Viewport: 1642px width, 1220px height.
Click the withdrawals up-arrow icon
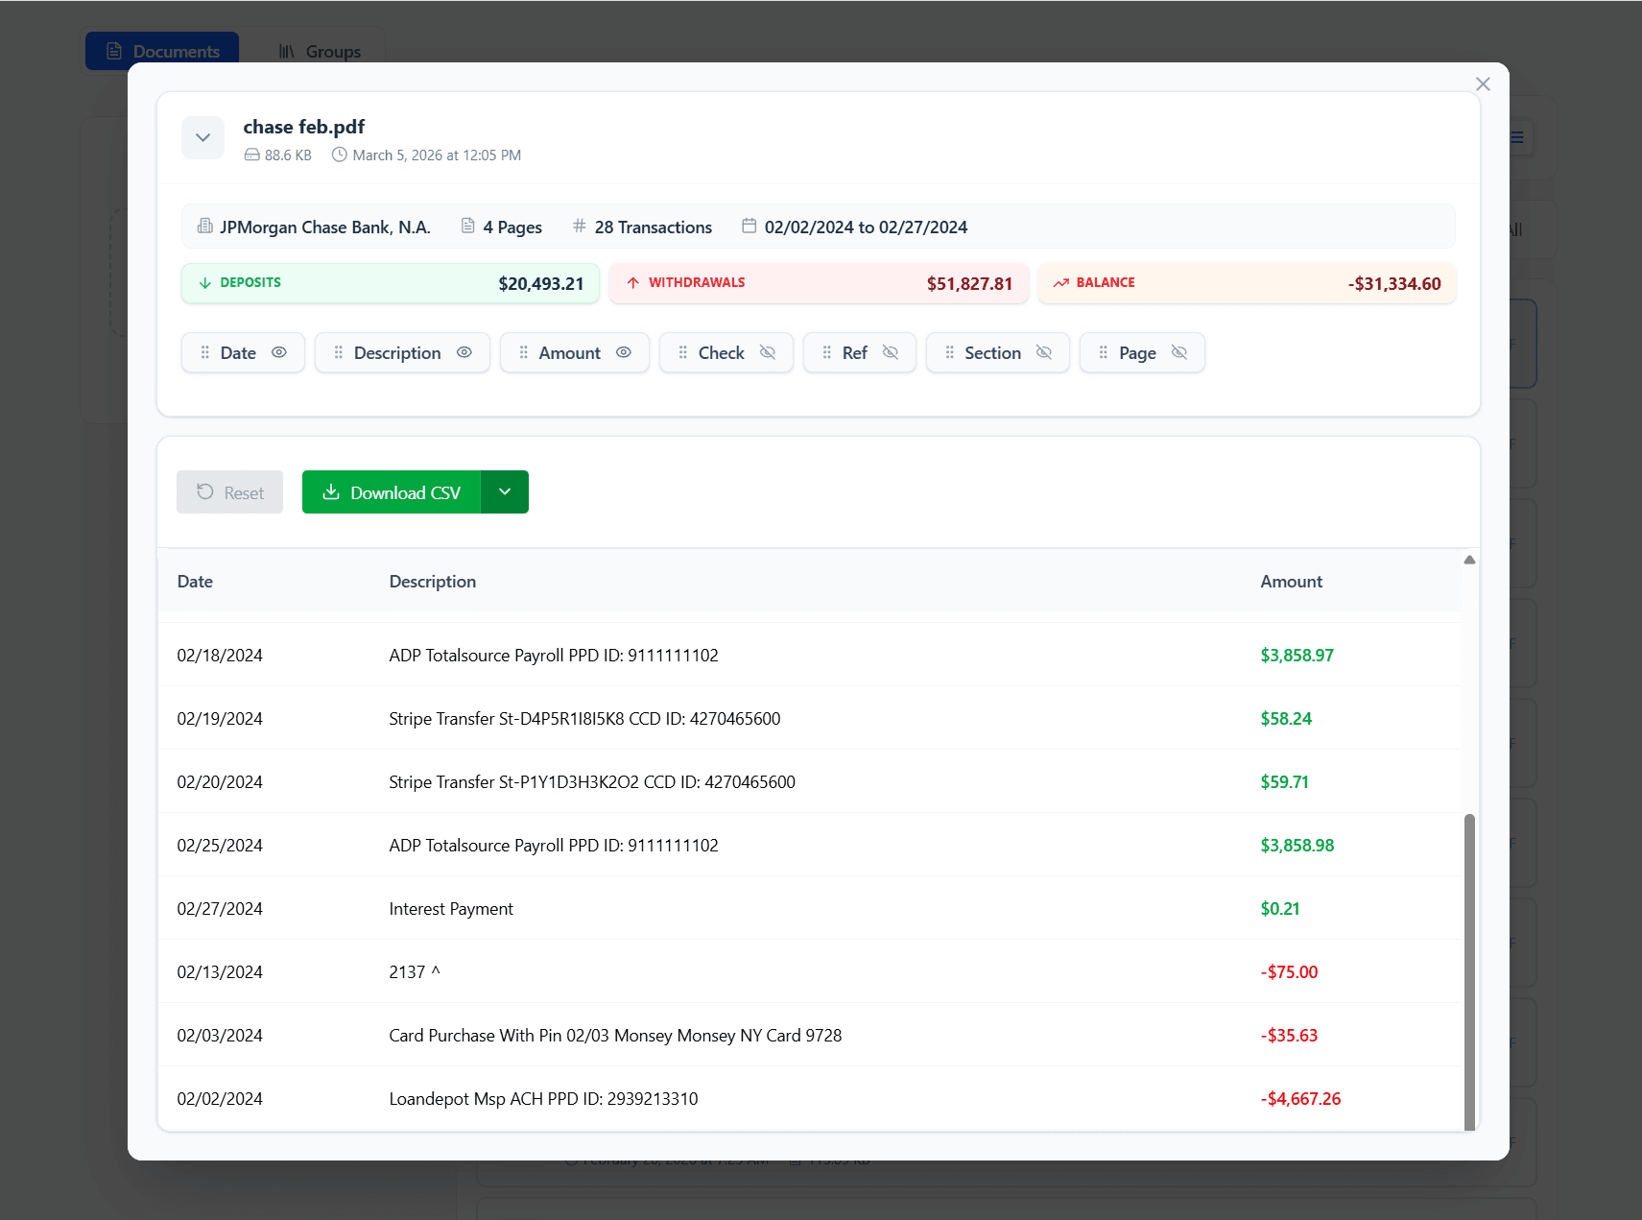pyautogui.click(x=633, y=283)
